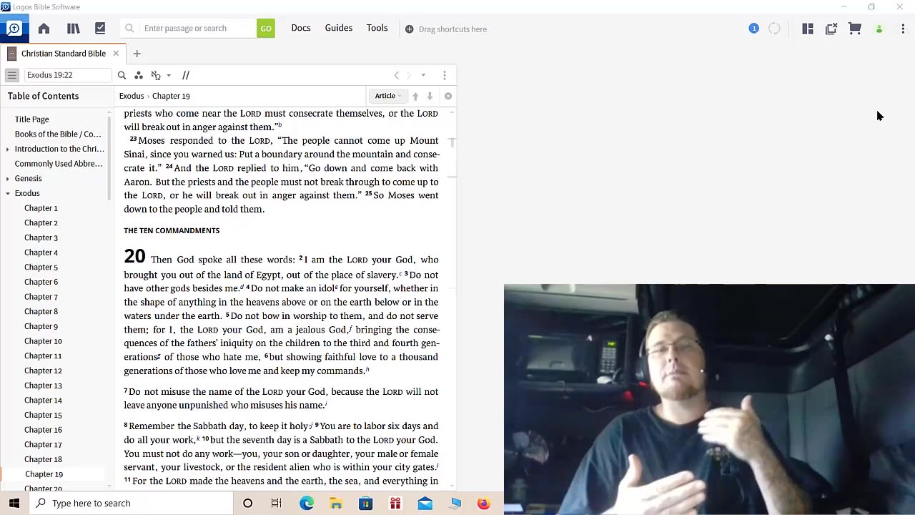915x515 pixels.
Task: Open the Guides menu
Action: [339, 28]
